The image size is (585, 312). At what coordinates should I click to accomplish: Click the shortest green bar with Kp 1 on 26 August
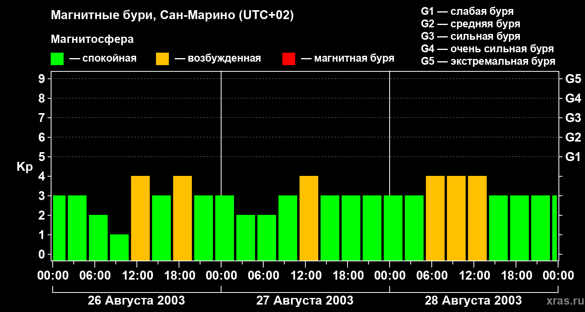pyautogui.click(x=119, y=248)
